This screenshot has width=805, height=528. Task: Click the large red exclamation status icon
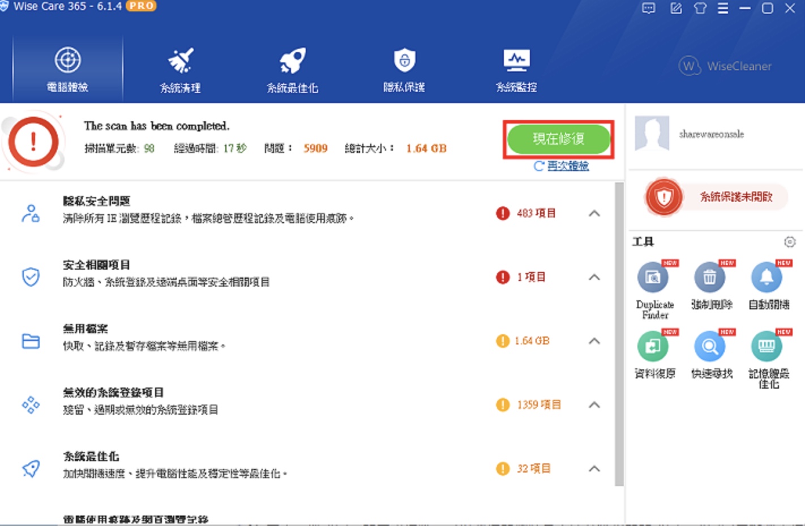click(x=34, y=142)
